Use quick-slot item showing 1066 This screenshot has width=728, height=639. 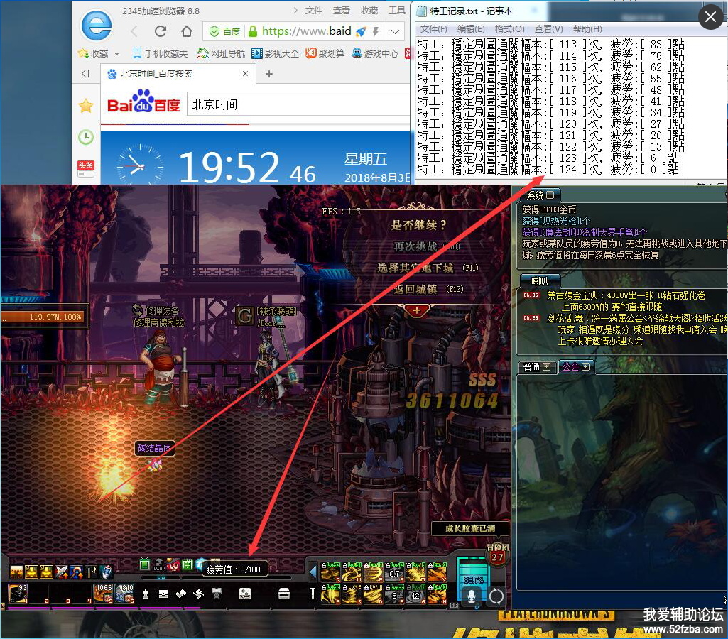(104, 594)
